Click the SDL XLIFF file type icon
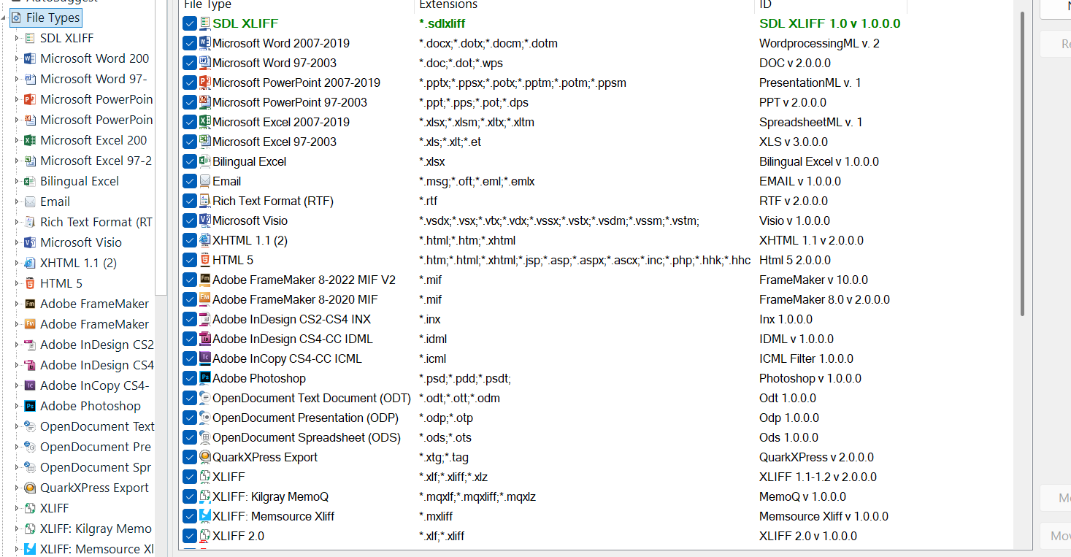This screenshot has width=1071, height=557. 204,23
